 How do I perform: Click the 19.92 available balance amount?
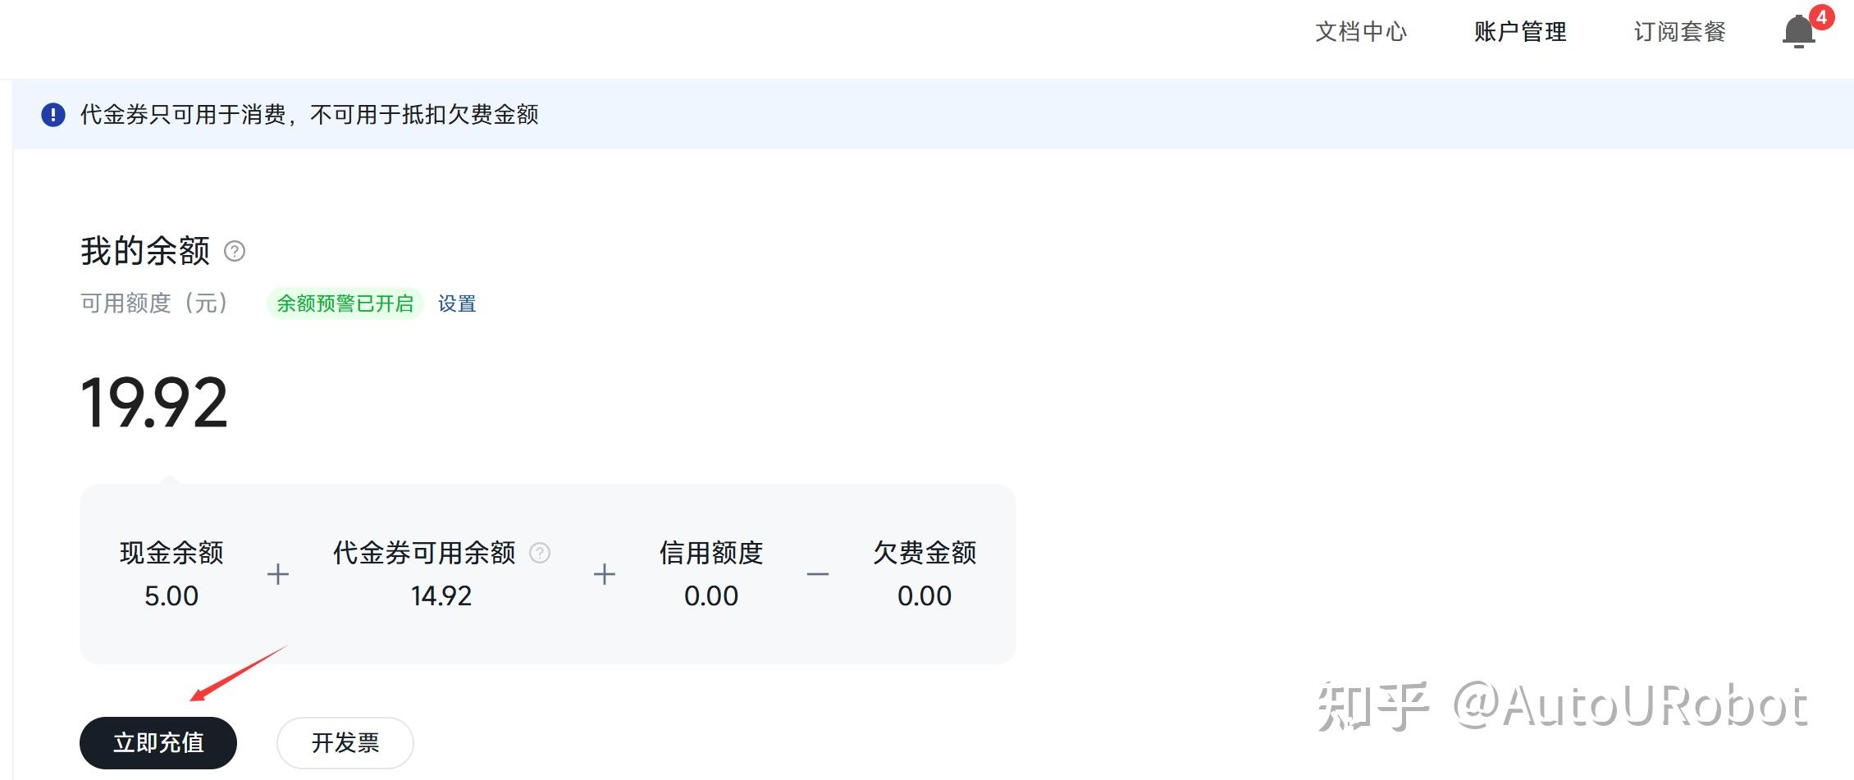pos(154,403)
